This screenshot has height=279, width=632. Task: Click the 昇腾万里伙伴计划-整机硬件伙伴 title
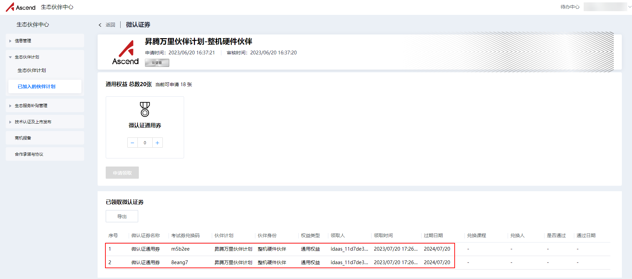point(199,42)
